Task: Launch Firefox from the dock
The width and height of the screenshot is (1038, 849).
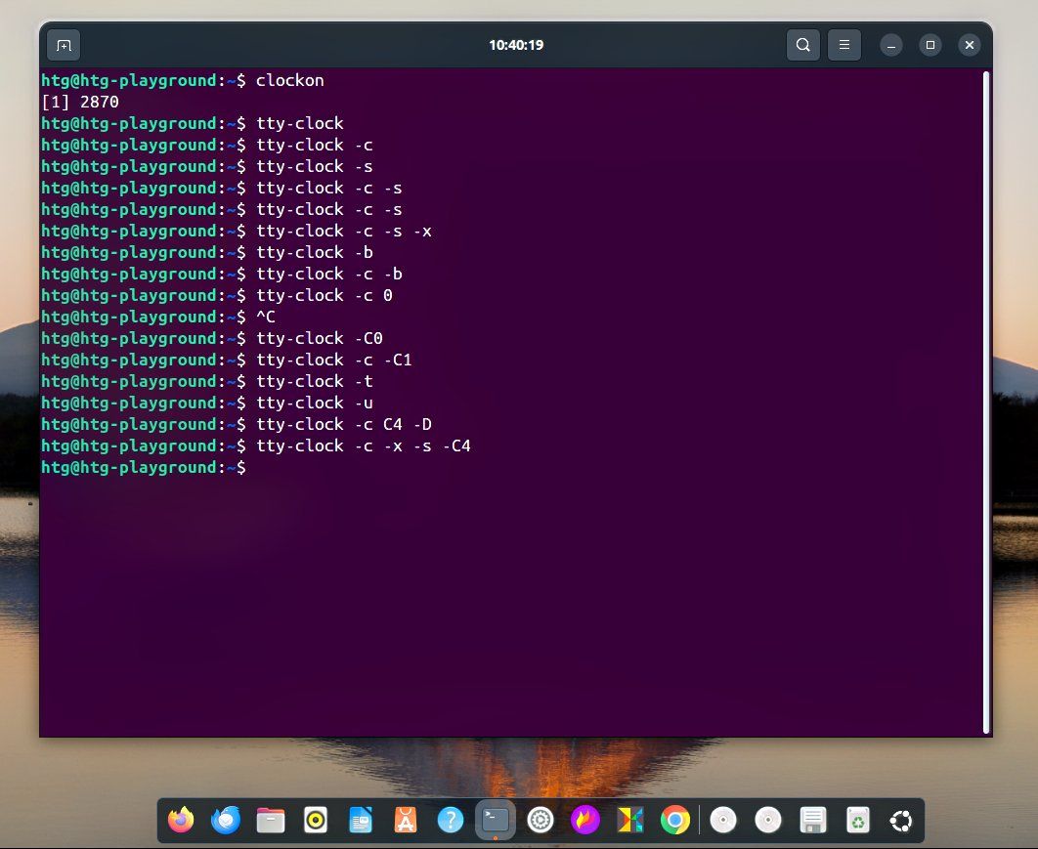Action: [x=181, y=821]
